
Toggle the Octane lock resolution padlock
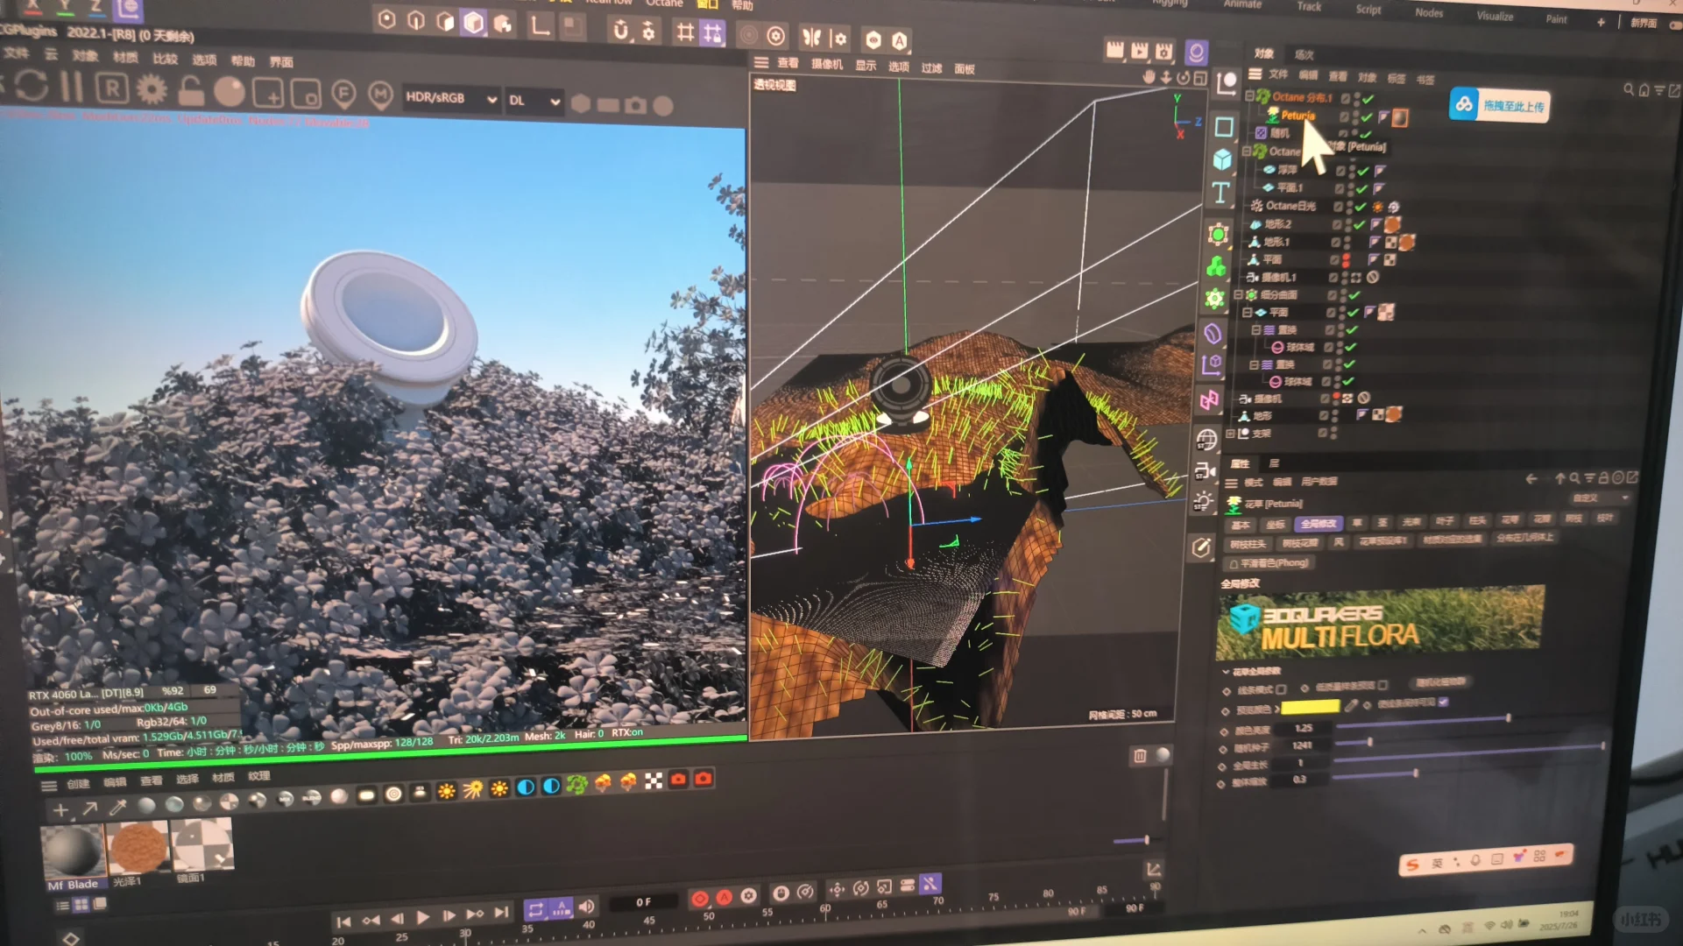(190, 91)
